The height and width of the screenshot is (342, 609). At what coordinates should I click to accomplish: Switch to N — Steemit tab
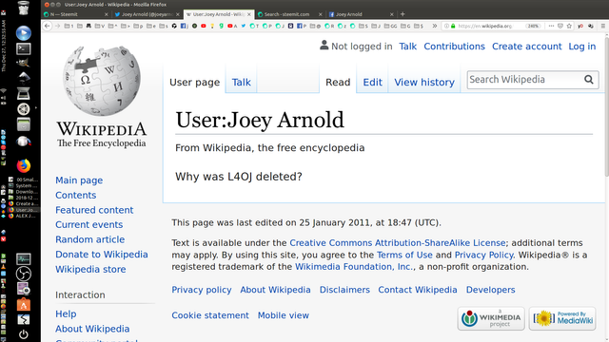click(x=76, y=14)
